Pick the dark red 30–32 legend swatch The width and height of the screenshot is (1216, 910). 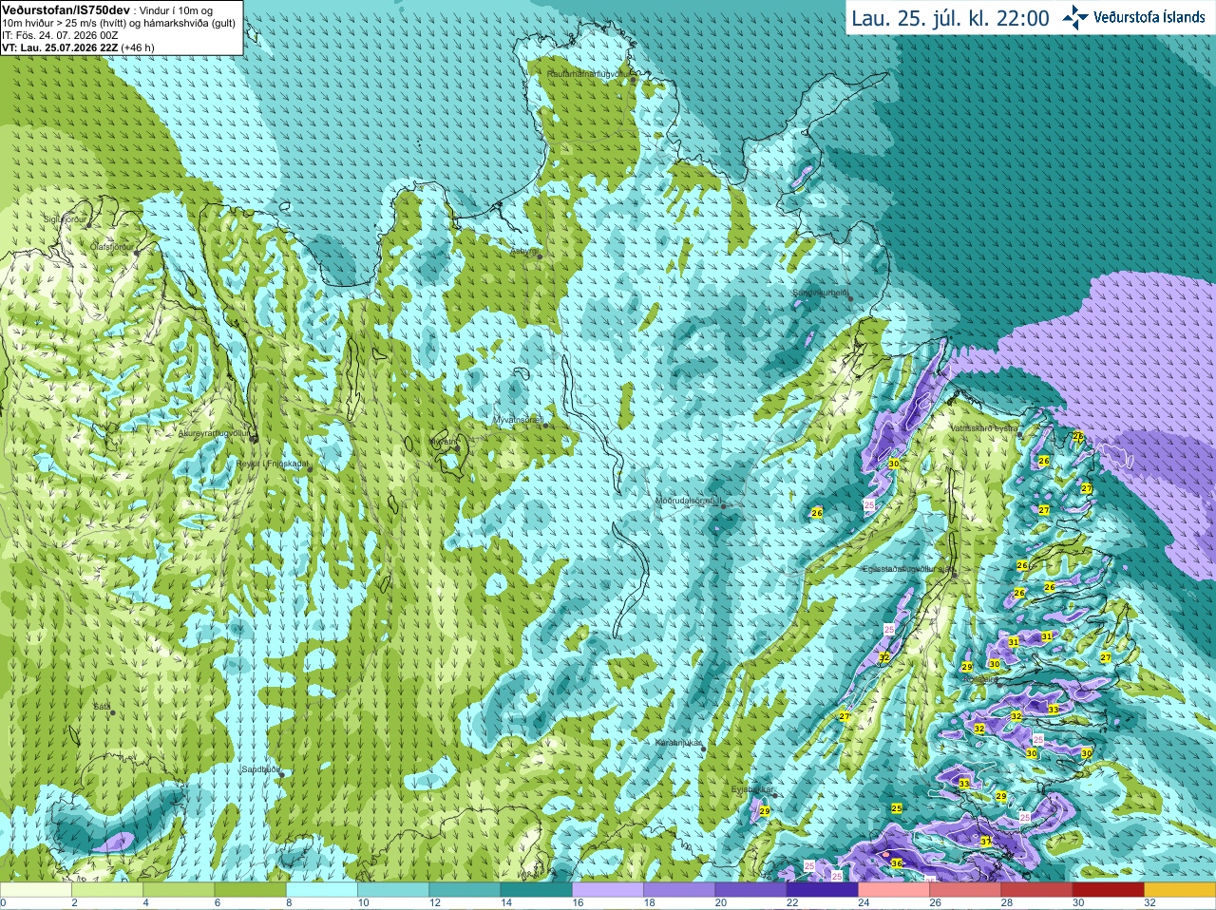click(1109, 889)
